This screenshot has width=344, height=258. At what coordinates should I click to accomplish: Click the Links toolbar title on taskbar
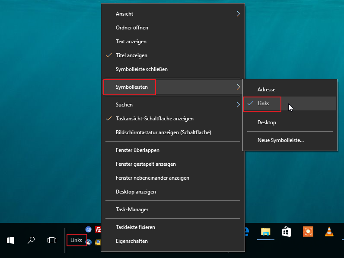pyautogui.click(x=76, y=240)
